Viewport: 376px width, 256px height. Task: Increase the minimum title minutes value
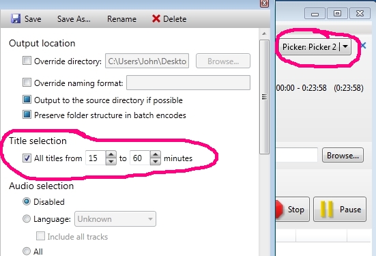pos(111,154)
